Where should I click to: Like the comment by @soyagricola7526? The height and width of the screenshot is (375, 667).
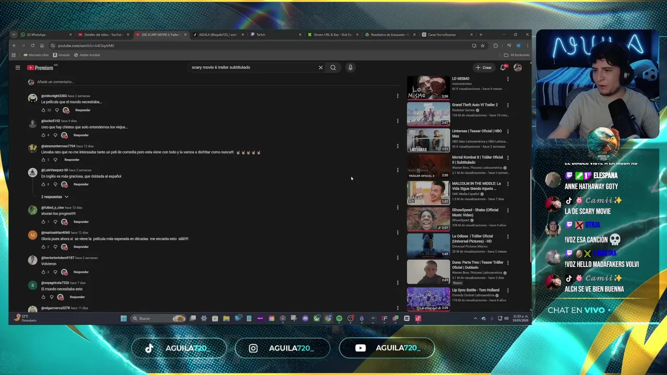43,297
